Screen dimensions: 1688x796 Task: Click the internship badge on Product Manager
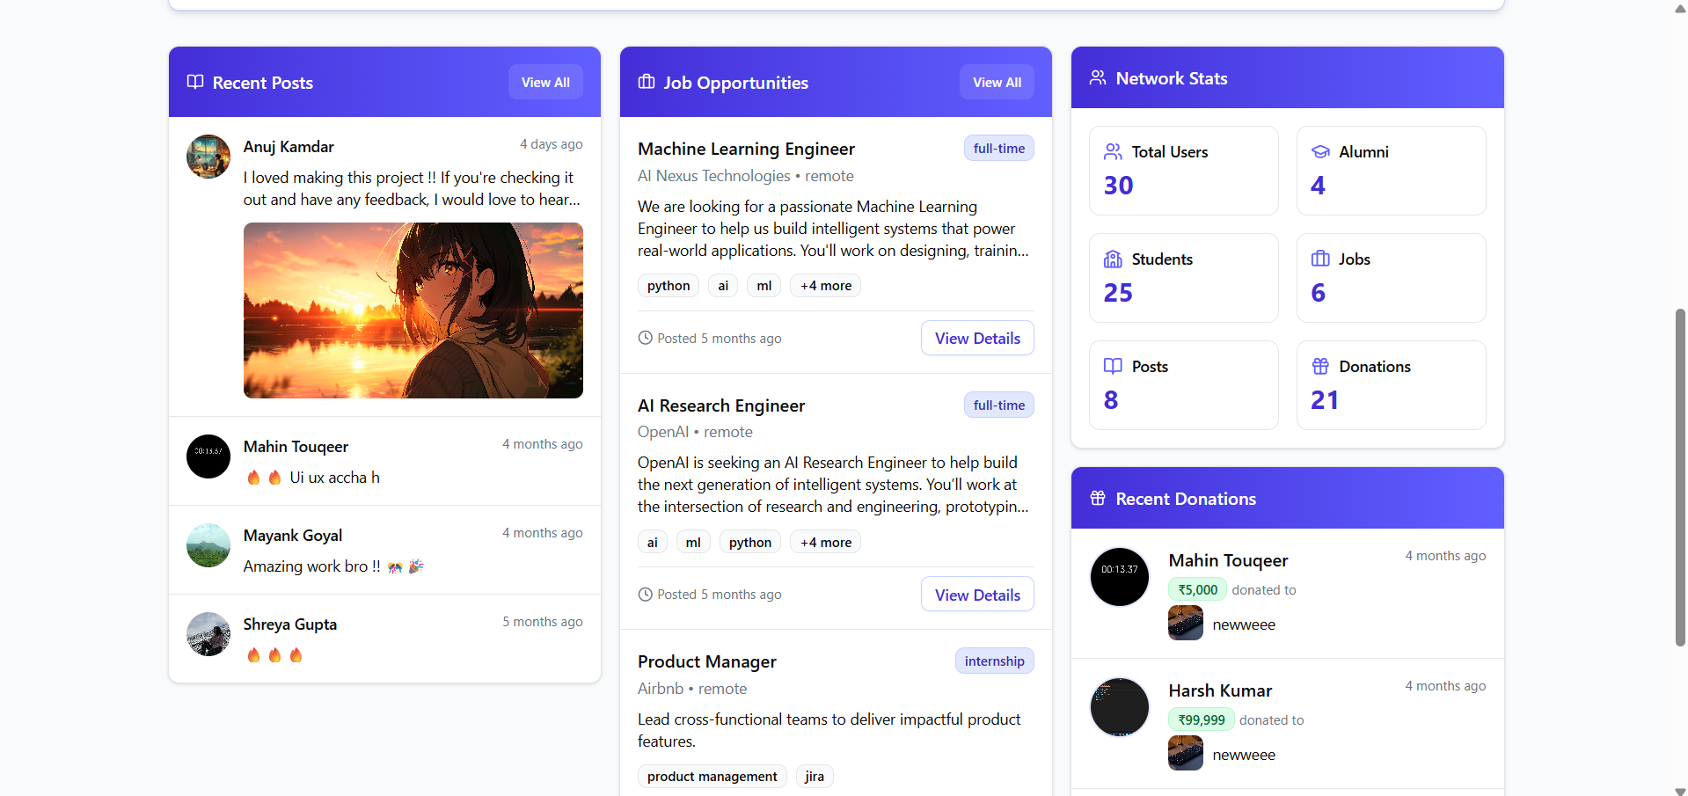[994, 661]
